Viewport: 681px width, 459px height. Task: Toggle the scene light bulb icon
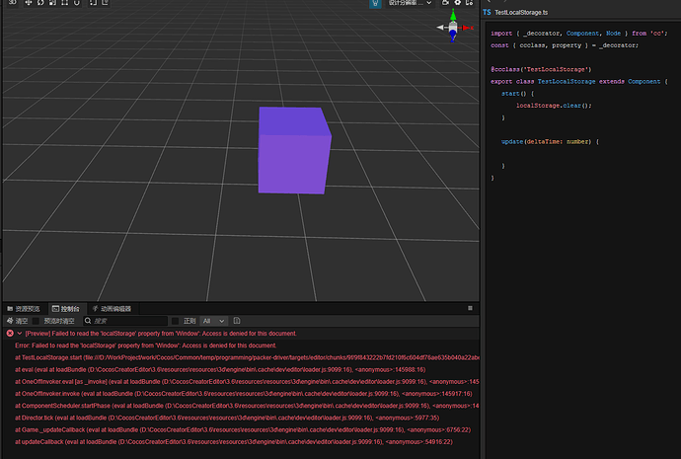coord(375,3)
